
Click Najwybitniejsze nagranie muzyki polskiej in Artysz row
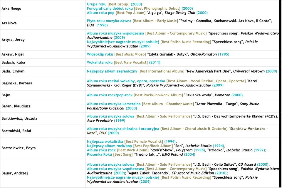123,42
